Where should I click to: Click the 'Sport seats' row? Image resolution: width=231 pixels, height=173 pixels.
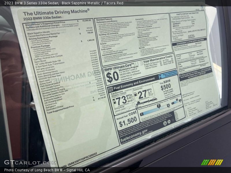coord(44,81)
